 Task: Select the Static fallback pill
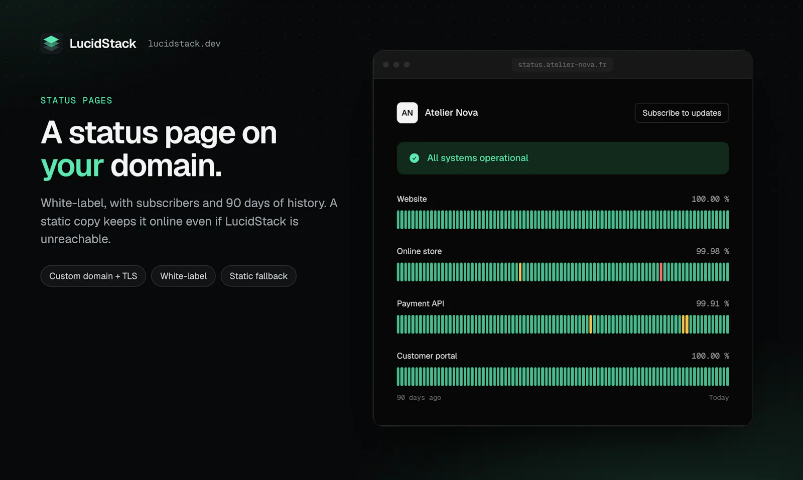tap(258, 276)
